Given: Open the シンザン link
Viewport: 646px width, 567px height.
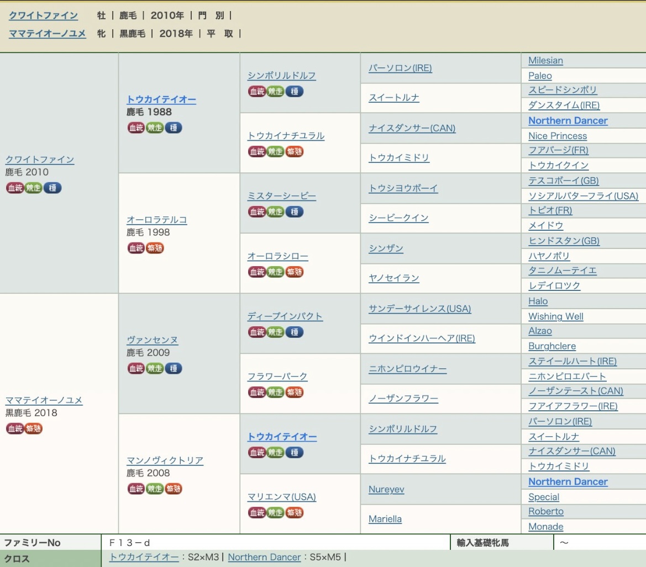Looking at the screenshot, I should click(x=386, y=248).
